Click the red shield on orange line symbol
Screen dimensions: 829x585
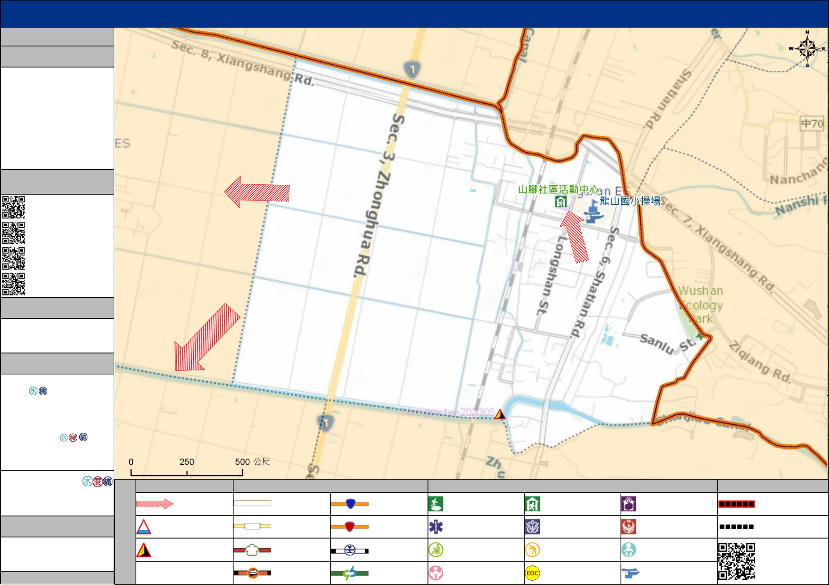[350, 527]
